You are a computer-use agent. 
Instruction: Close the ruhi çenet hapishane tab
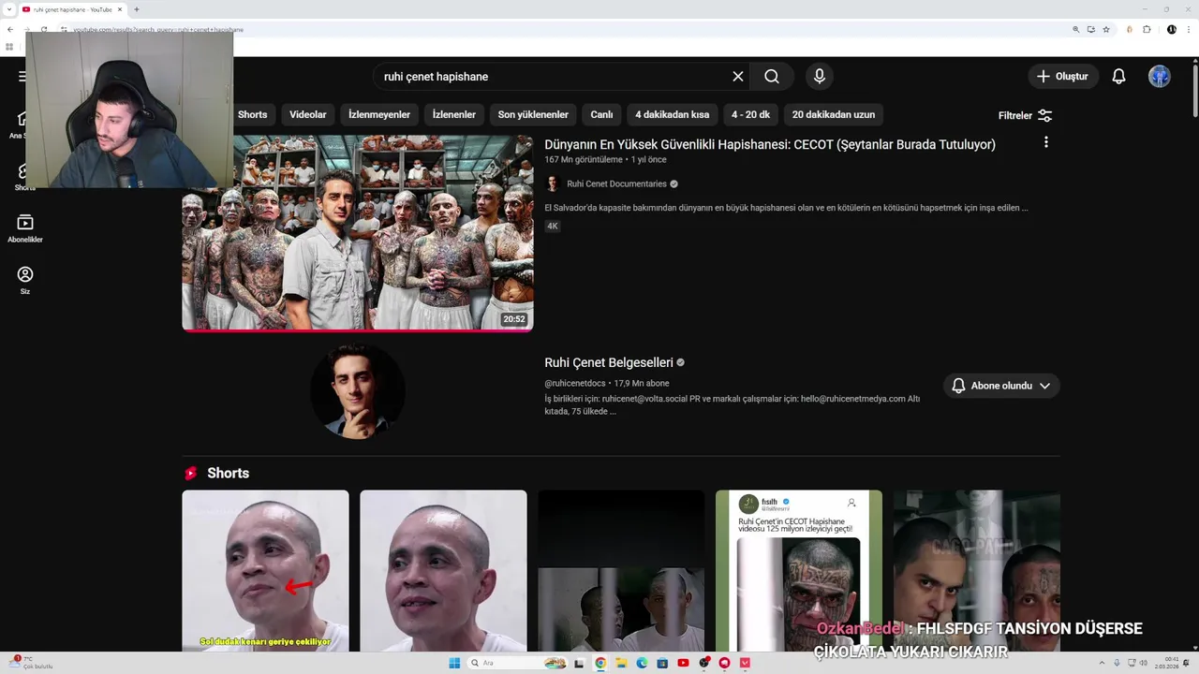pyautogui.click(x=120, y=9)
